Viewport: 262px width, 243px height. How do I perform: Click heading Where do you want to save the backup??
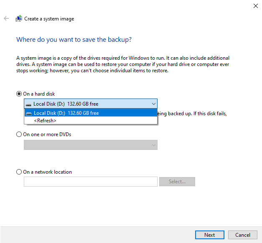point(74,40)
